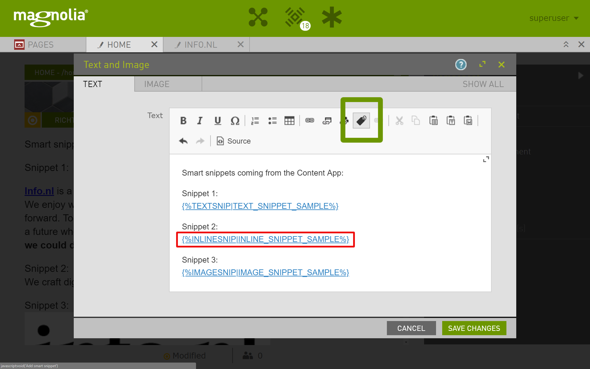Open the Source code view
590x369 pixels.
coord(234,141)
